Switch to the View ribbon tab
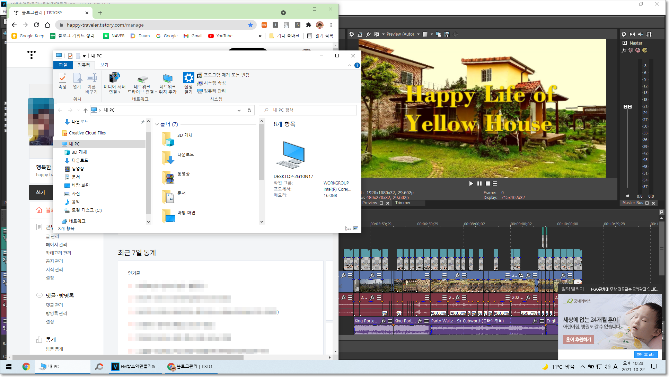The width and height of the screenshot is (669, 377). click(x=104, y=65)
